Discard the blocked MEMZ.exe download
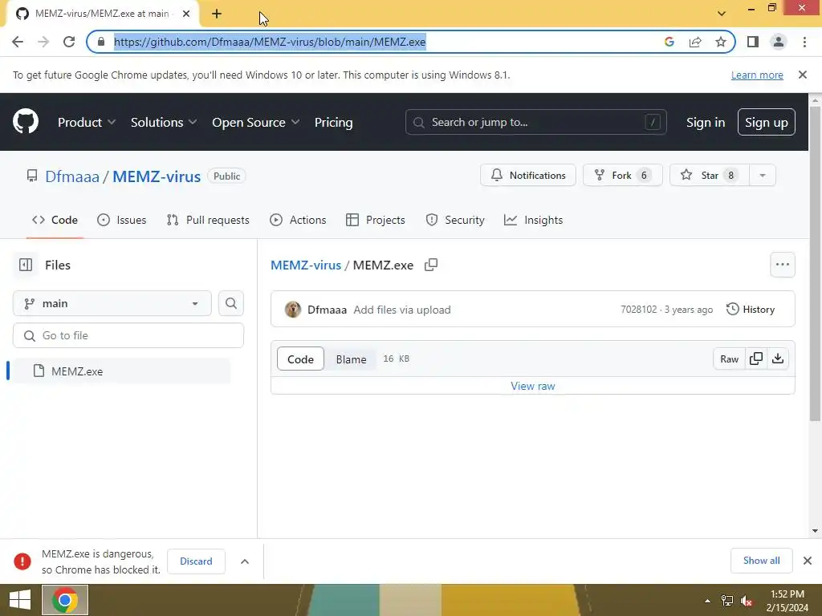This screenshot has width=822, height=616. [196, 561]
